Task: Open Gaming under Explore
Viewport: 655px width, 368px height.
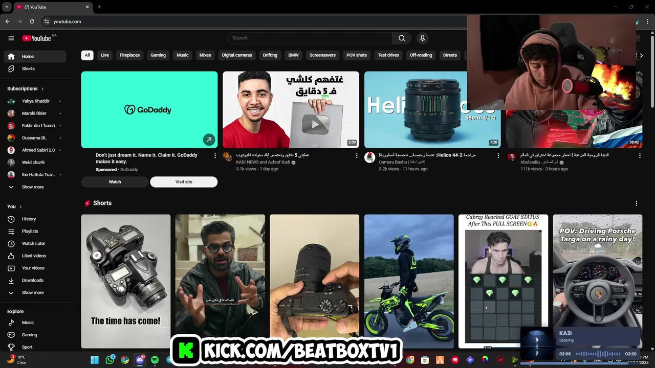Action: click(35, 335)
